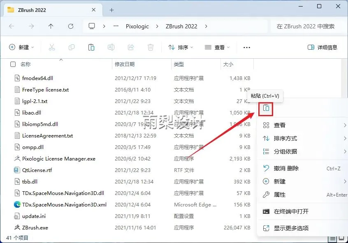Viewport: 348px width, 243px height.
Task: Click the Rename toolbar icon
Action: (x=111, y=47)
